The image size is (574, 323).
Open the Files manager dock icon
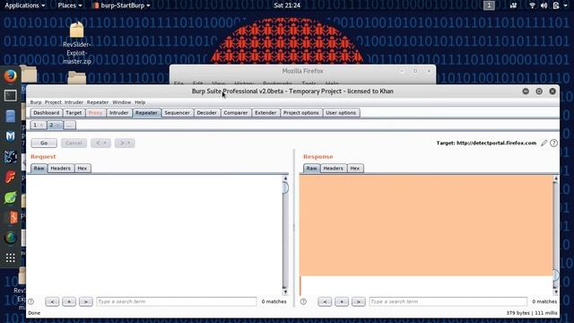click(10, 116)
